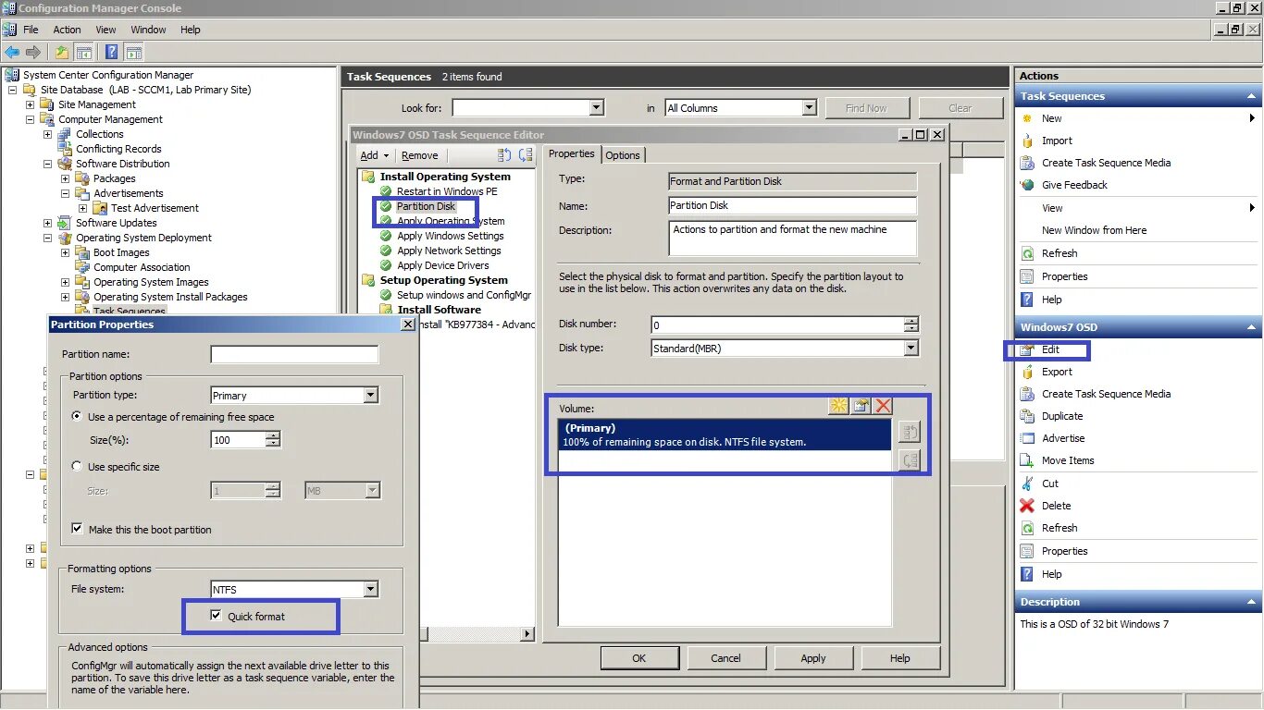Switch to the Options tab

coord(623,154)
